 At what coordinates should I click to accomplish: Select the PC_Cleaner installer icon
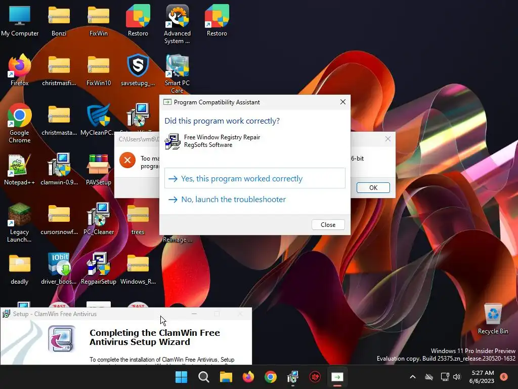click(x=99, y=219)
